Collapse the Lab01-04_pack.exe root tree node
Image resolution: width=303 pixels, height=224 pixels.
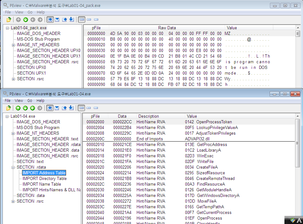(7, 28)
